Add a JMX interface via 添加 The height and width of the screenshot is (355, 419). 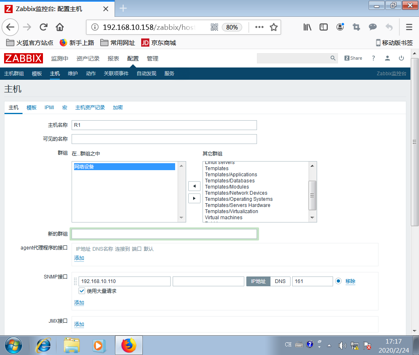pyautogui.click(x=79, y=324)
